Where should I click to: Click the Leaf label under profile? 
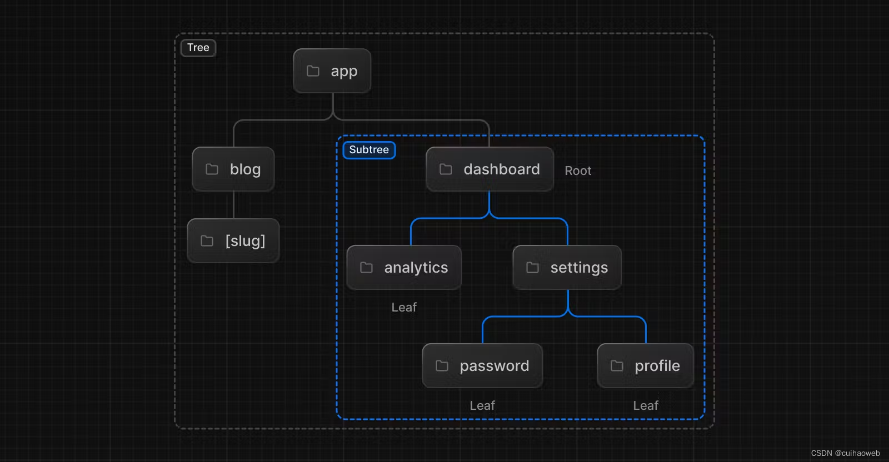(x=646, y=406)
